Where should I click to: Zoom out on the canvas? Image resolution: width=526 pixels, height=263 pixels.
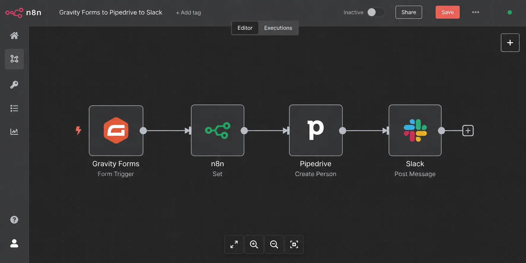[274, 244]
